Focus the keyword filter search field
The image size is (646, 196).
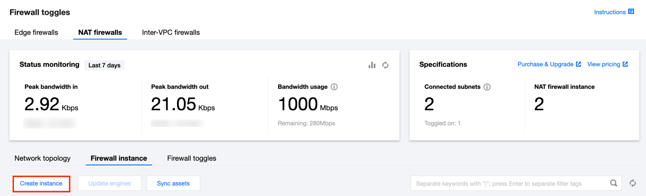point(509,183)
